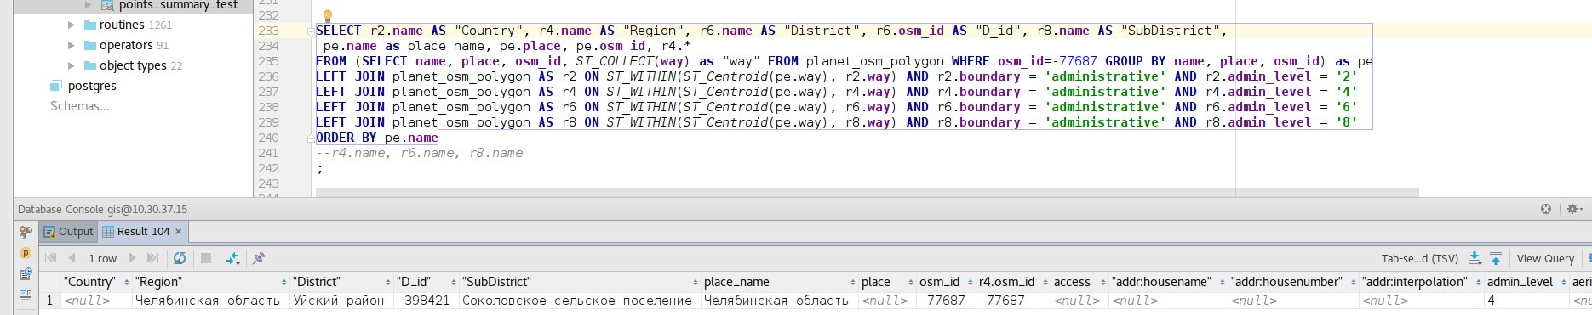The image size is (1592, 315).
Task: Click the ORDER BY pe.name line in editor
Action: click(x=376, y=138)
